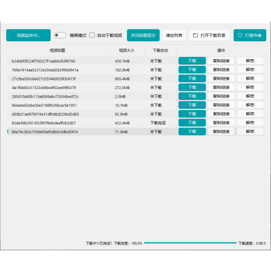Copy link for the 2.3MB video
Image resolution: width=271 pixels, height=271 pixels.
(221, 96)
